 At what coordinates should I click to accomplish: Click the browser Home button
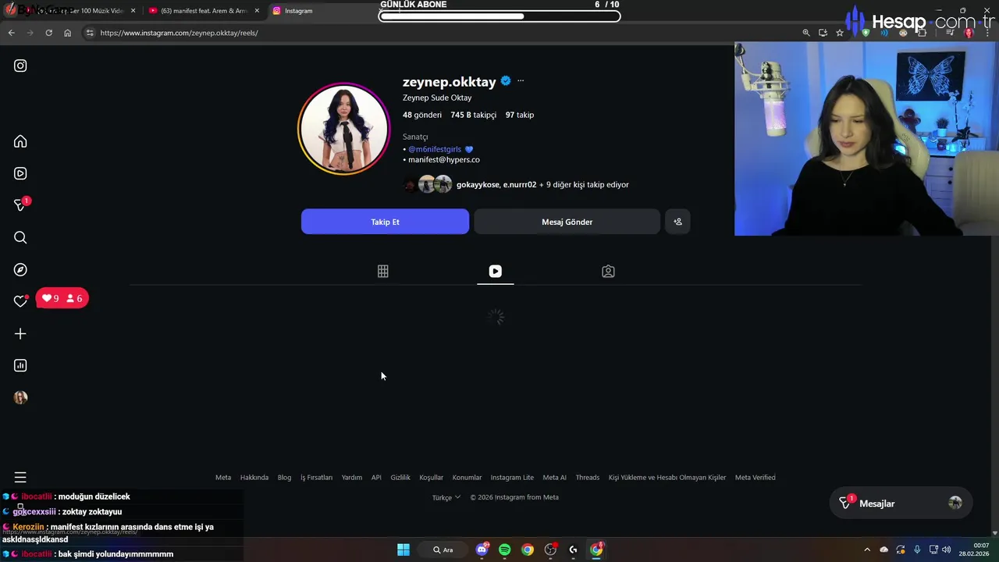(67, 33)
